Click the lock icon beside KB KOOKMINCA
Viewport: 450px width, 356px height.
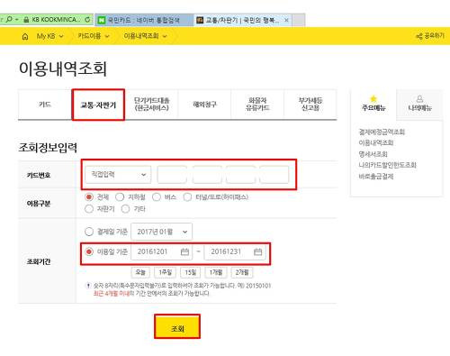[26, 20]
